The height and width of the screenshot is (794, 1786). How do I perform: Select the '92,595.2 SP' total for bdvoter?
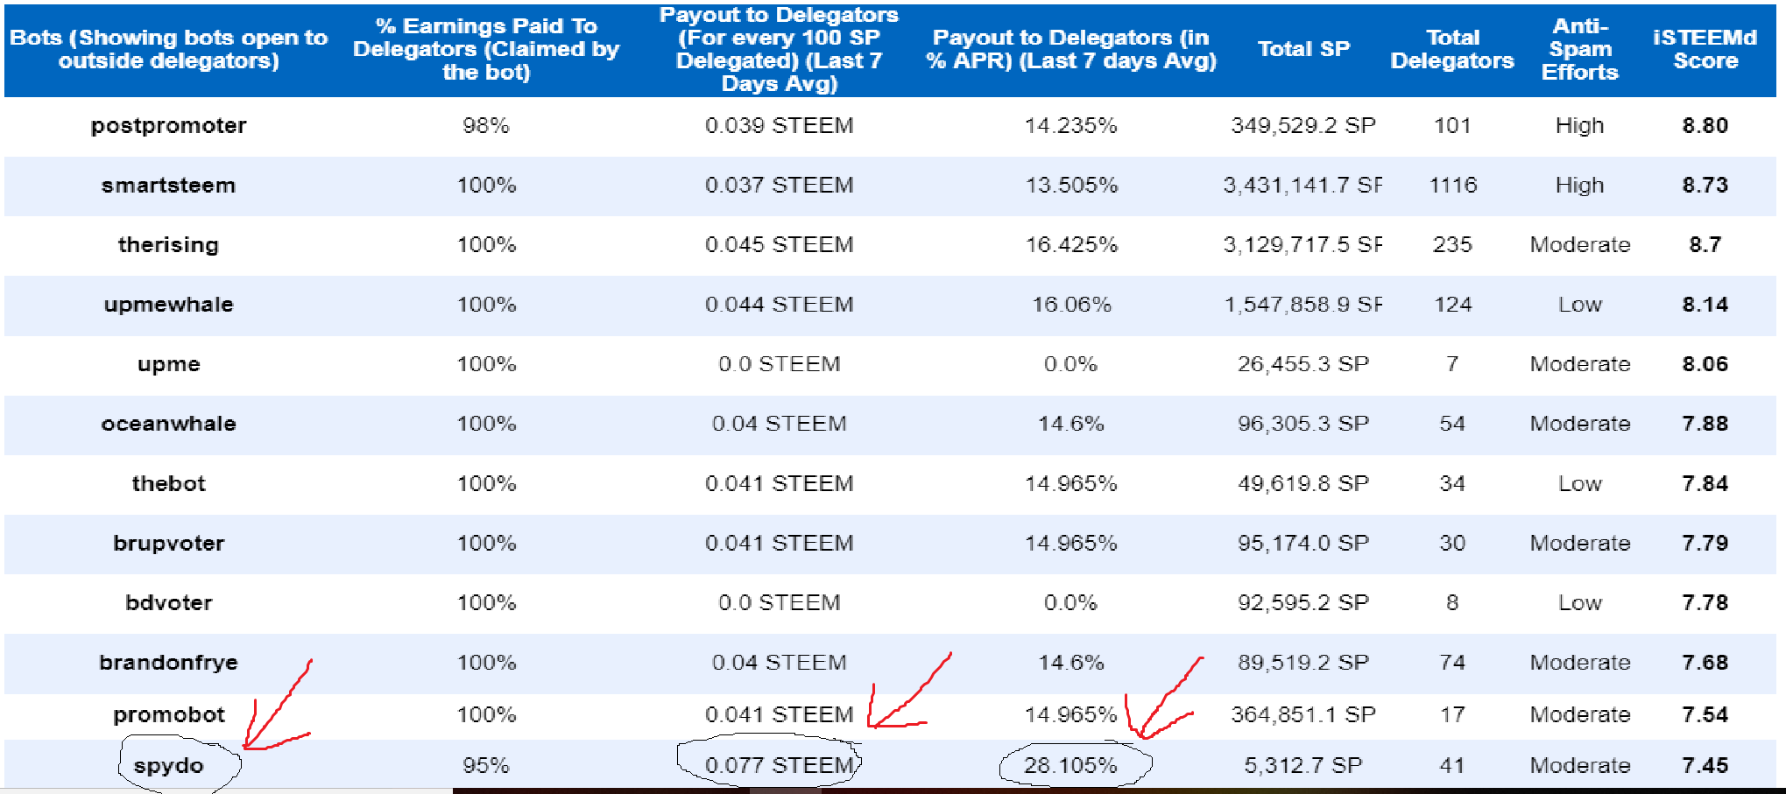1303,602
